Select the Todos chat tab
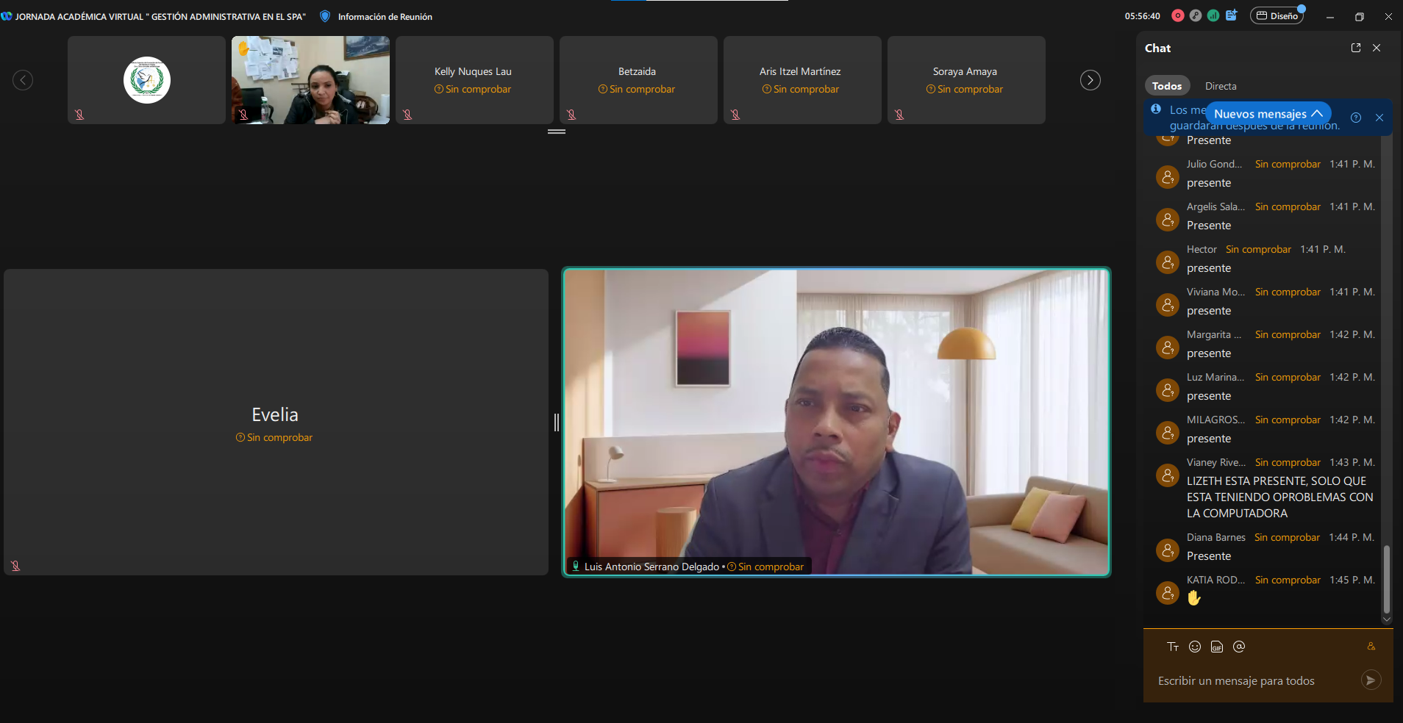 (1167, 86)
